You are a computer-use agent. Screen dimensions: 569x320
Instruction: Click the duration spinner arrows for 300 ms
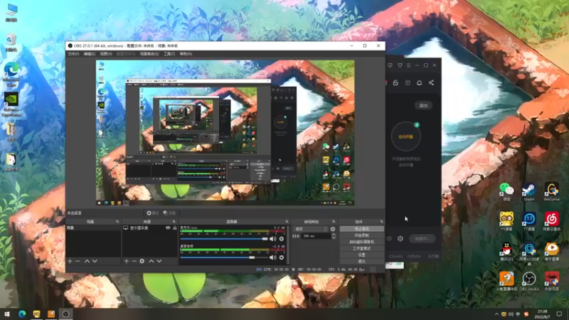(x=334, y=236)
